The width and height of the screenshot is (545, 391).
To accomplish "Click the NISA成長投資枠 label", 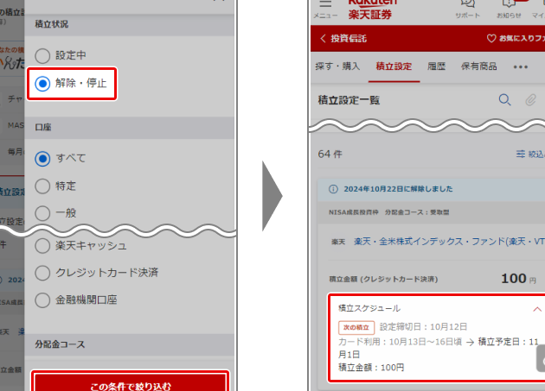I will [354, 212].
